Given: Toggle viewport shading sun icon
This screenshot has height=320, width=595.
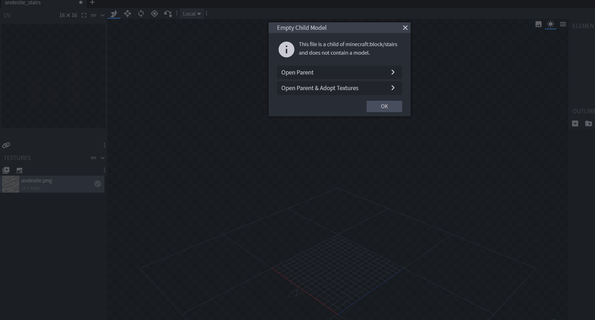Looking at the screenshot, I should pos(550,24).
